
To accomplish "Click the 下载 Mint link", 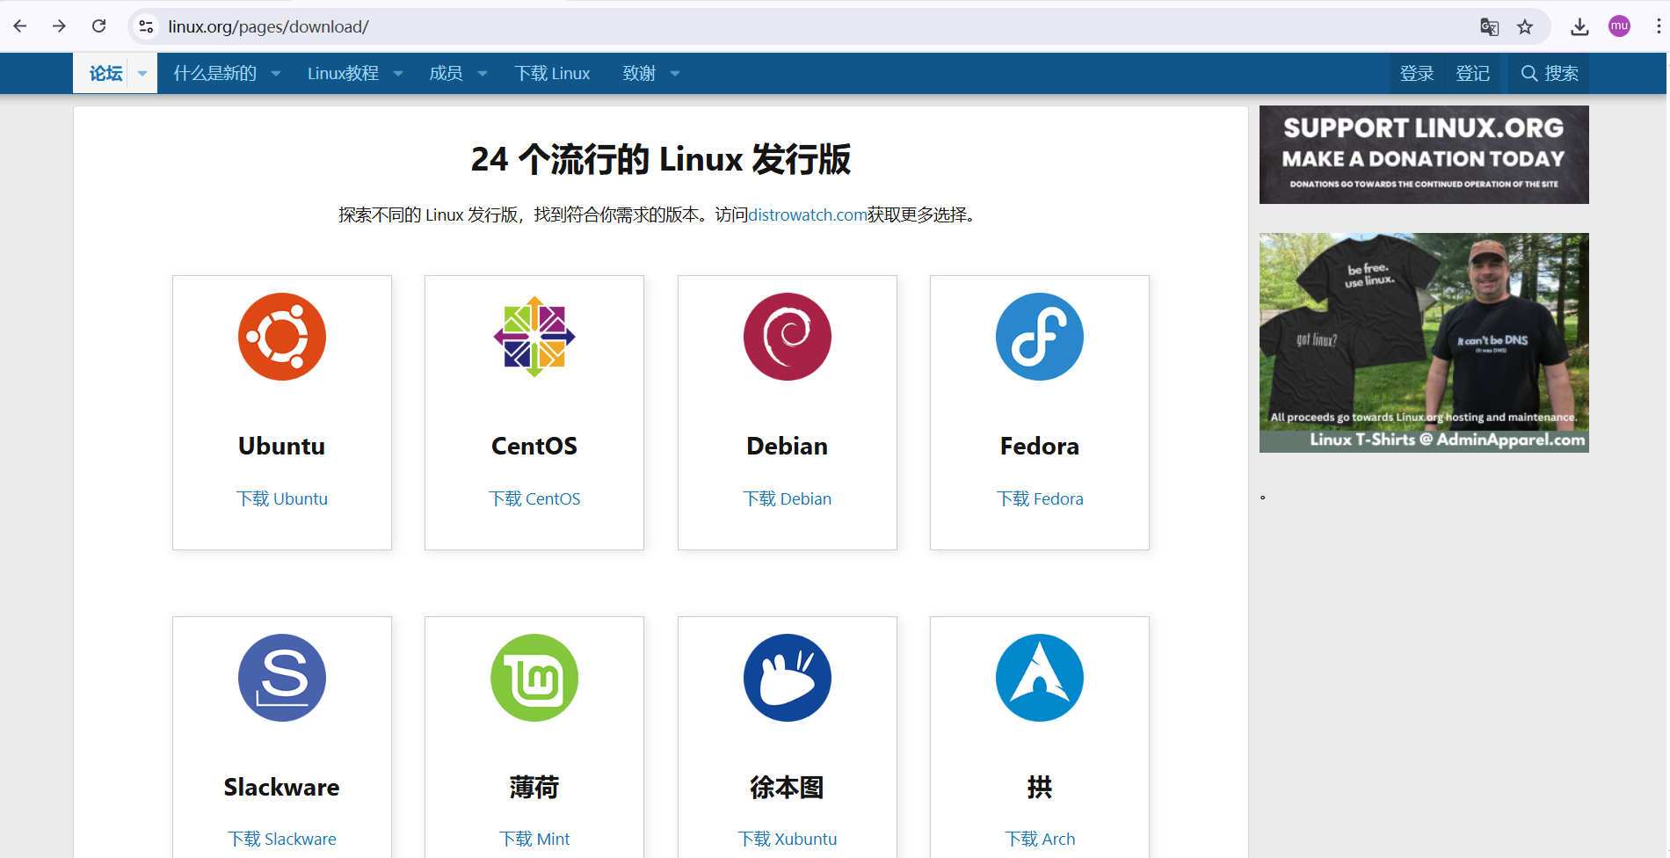I will pyautogui.click(x=534, y=839).
